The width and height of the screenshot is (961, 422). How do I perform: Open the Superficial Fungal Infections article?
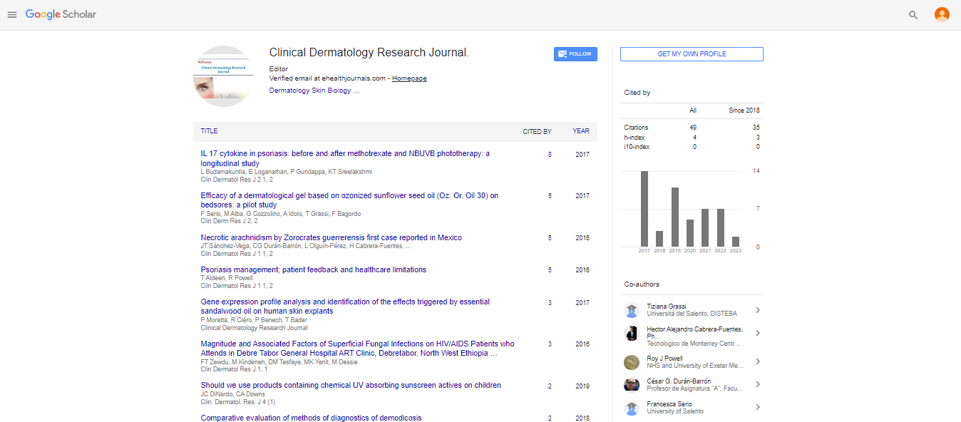357,348
